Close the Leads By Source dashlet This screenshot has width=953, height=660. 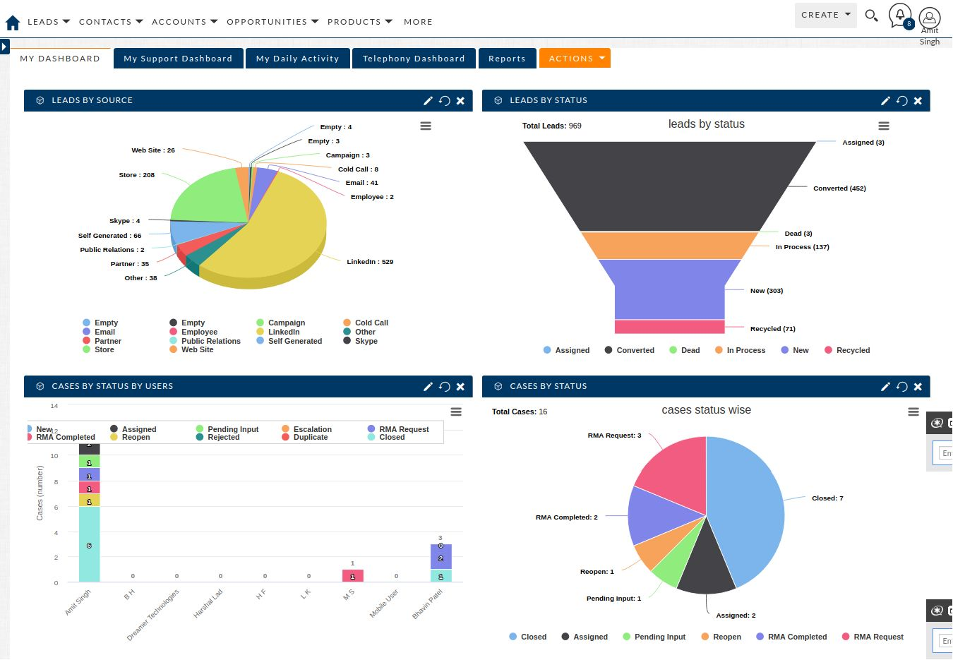point(460,101)
